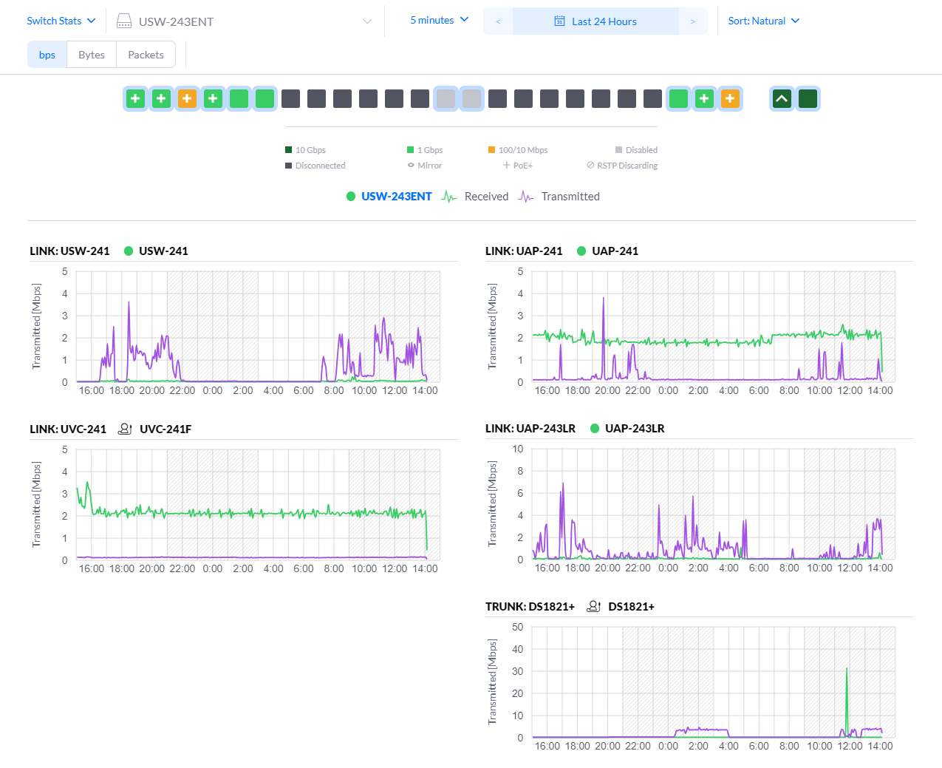Select the first orange 100/10 Mbps port
Screen dimensions: 942x768
pos(187,98)
